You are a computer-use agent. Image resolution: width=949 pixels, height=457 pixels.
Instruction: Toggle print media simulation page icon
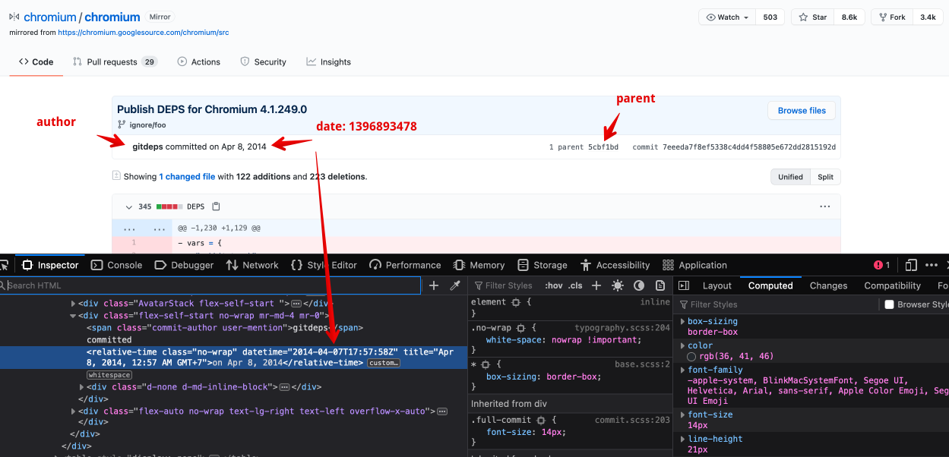click(x=660, y=285)
